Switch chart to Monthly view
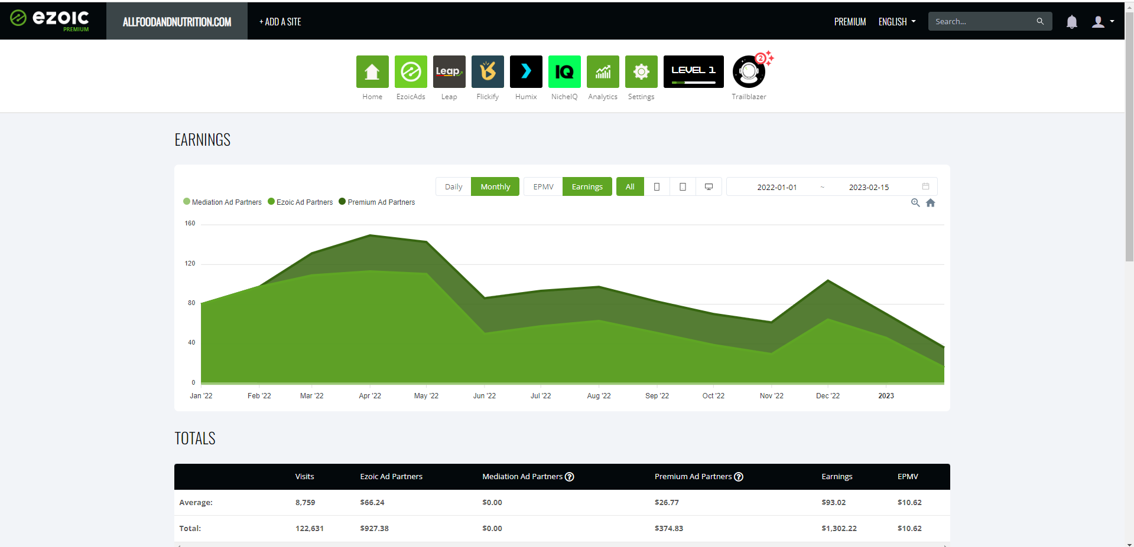The height and width of the screenshot is (547, 1134). pyautogui.click(x=495, y=186)
